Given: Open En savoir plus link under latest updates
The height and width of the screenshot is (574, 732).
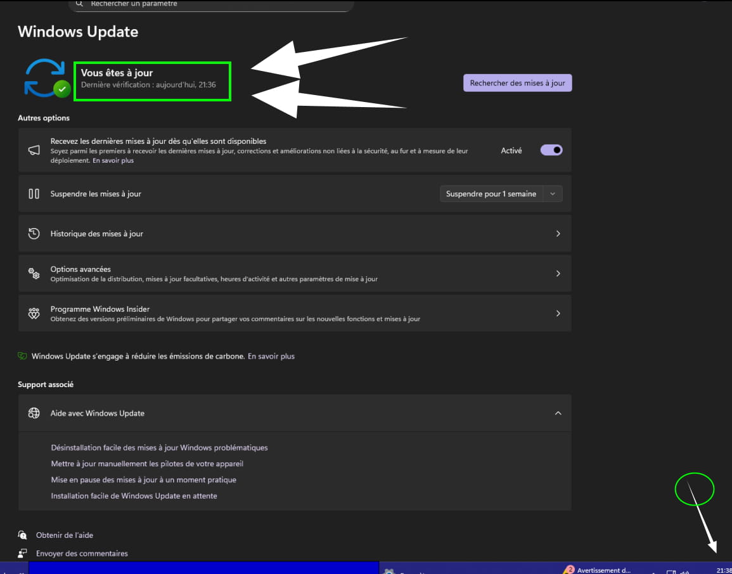Looking at the screenshot, I should 113,160.
